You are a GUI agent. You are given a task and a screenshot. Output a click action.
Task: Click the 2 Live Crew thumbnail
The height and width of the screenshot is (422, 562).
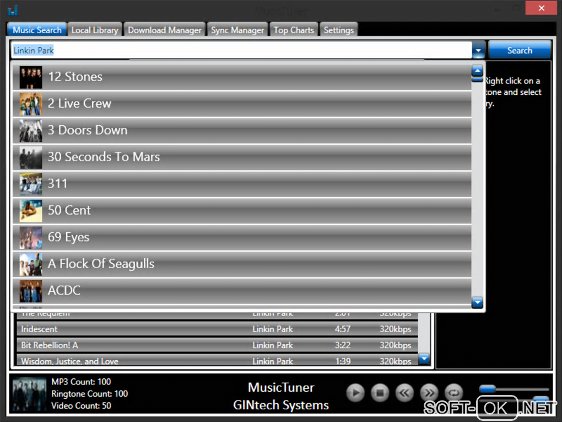click(31, 104)
